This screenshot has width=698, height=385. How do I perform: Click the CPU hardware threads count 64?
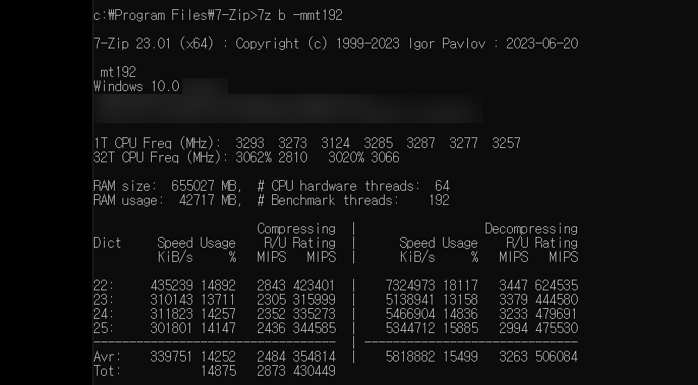pos(442,186)
